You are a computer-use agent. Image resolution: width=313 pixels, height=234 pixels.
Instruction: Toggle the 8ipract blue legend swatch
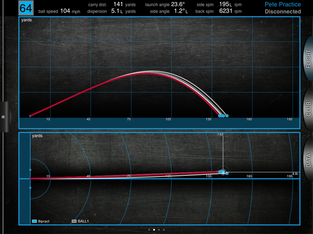34,221
